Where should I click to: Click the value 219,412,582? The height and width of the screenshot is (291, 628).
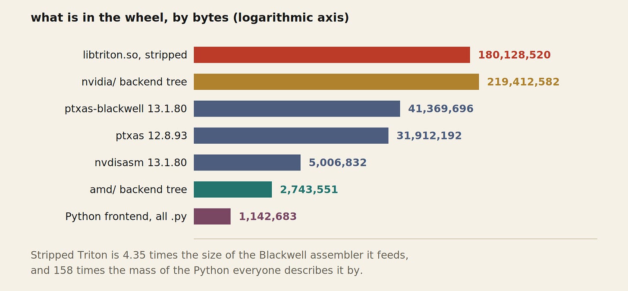click(523, 82)
